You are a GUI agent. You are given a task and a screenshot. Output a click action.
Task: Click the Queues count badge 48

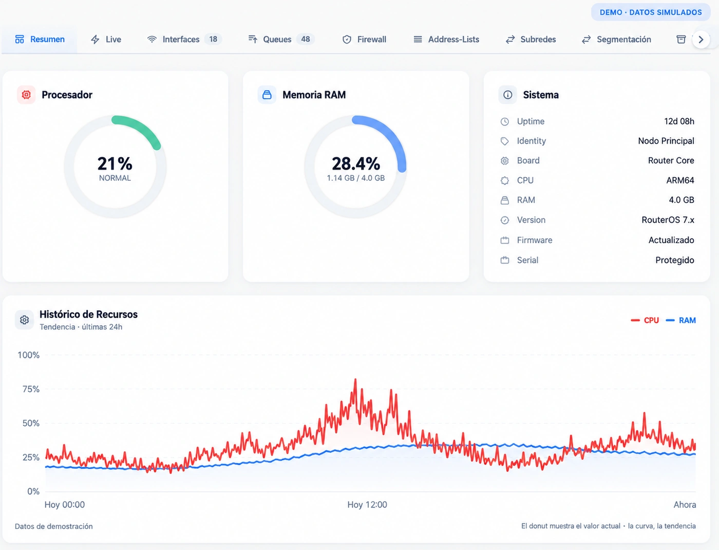click(306, 39)
